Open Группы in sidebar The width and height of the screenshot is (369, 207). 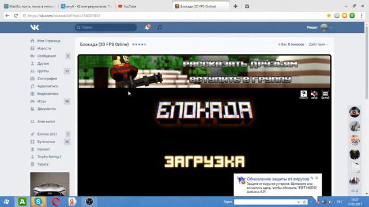click(43, 71)
